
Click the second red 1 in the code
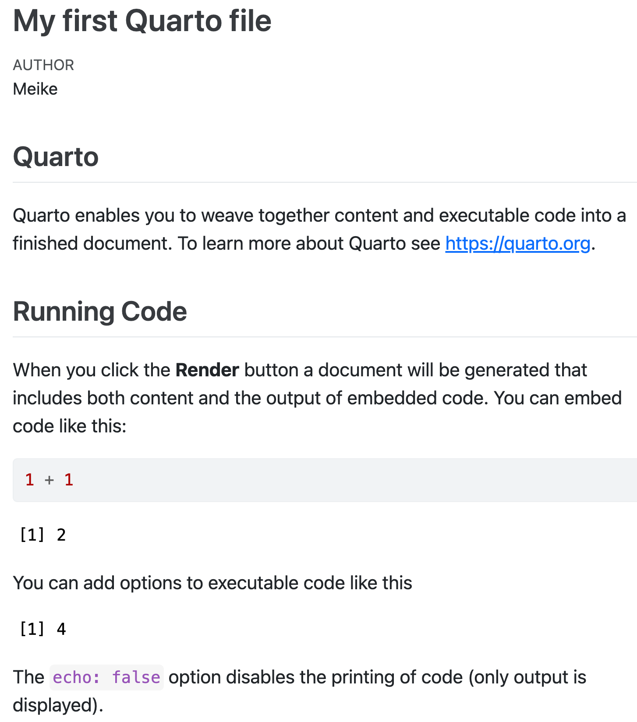69,480
